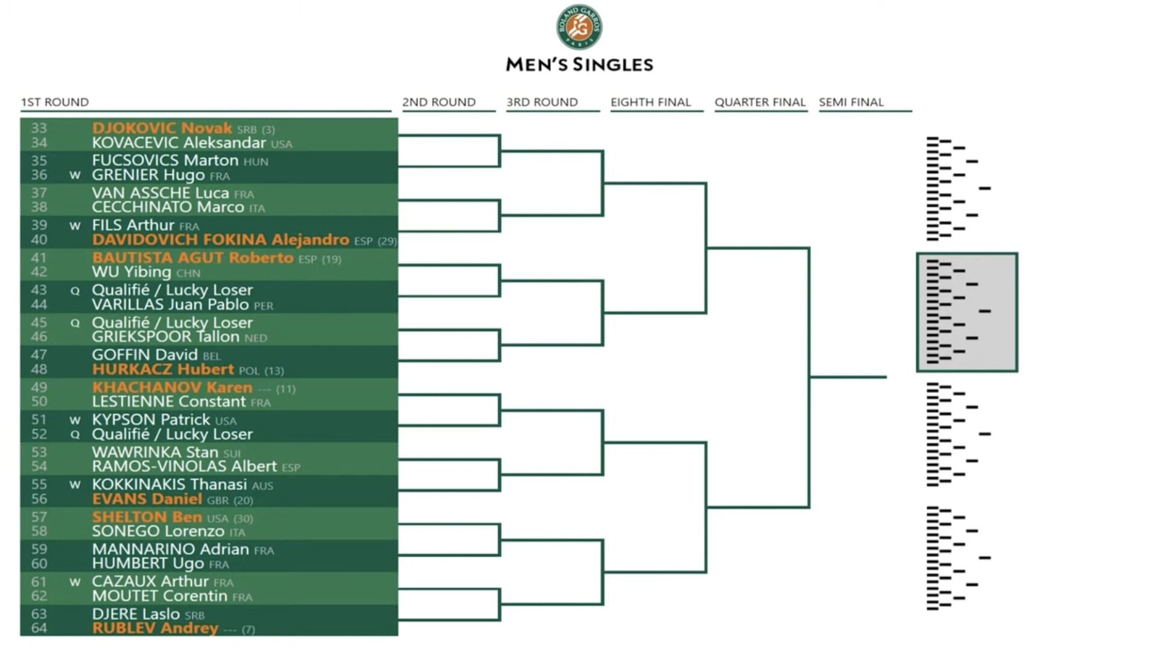The width and height of the screenshot is (1158, 652).
Task: Jump to the first section in the draw minimap
Action: click(x=958, y=188)
